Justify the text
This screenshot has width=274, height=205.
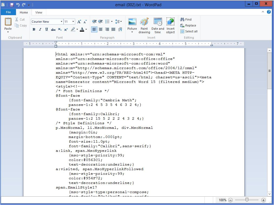(x=113, y=29)
